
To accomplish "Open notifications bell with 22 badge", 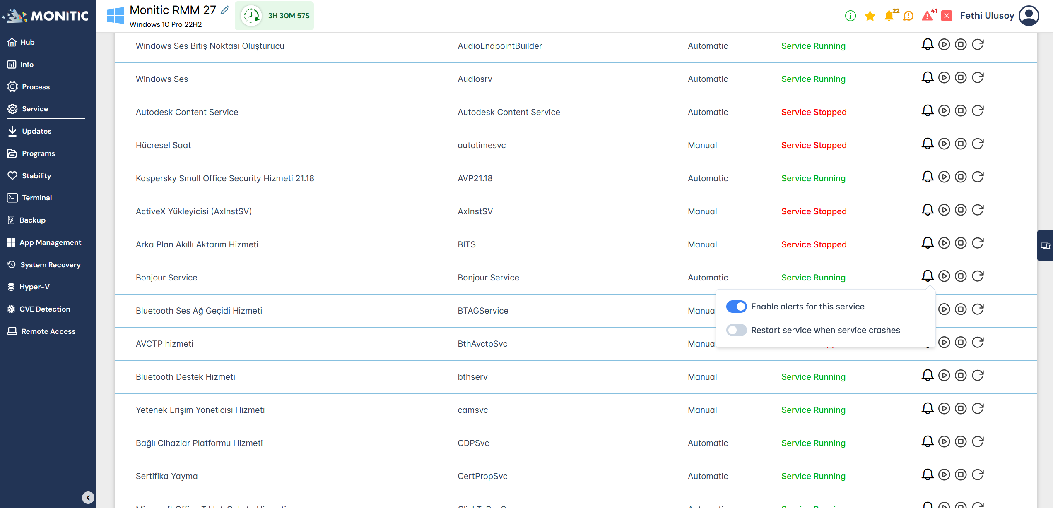I will click(x=889, y=16).
